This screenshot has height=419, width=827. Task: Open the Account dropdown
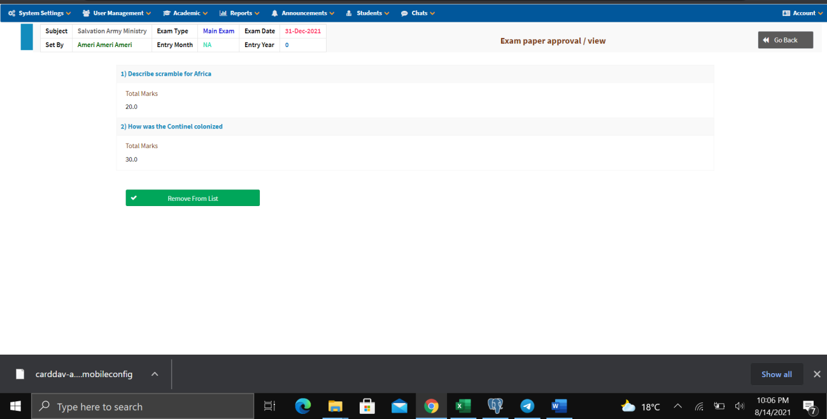(x=803, y=12)
